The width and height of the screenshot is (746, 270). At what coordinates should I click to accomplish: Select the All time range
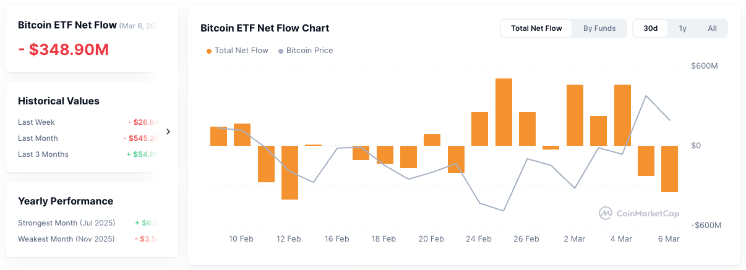click(x=712, y=28)
